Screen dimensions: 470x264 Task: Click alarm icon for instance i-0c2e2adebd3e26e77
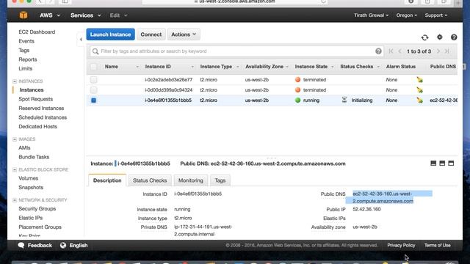[x=419, y=80]
